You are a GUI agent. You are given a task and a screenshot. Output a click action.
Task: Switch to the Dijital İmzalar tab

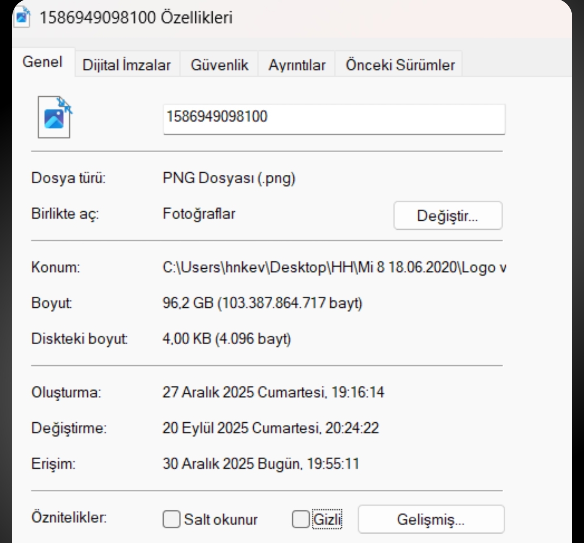coord(127,65)
